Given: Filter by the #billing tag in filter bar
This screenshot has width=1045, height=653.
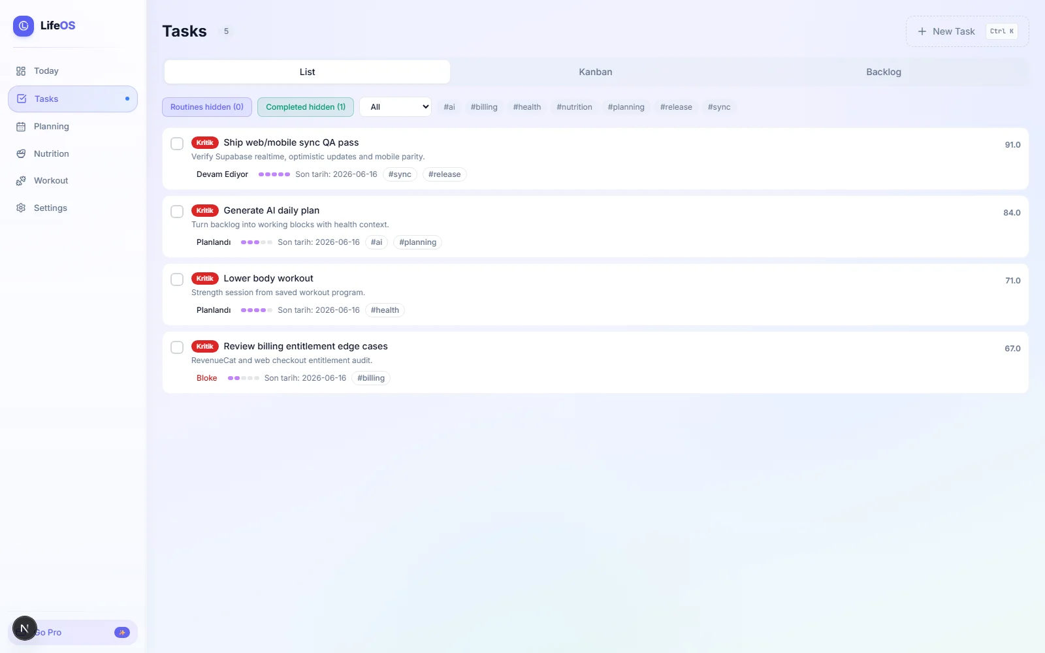Looking at the screenshot, I should click(x=484, y=107).
